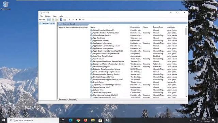Select ActiveX Installer (AxInstSV) service
This screenshot has height=123, width=218.
click(104, 30)
